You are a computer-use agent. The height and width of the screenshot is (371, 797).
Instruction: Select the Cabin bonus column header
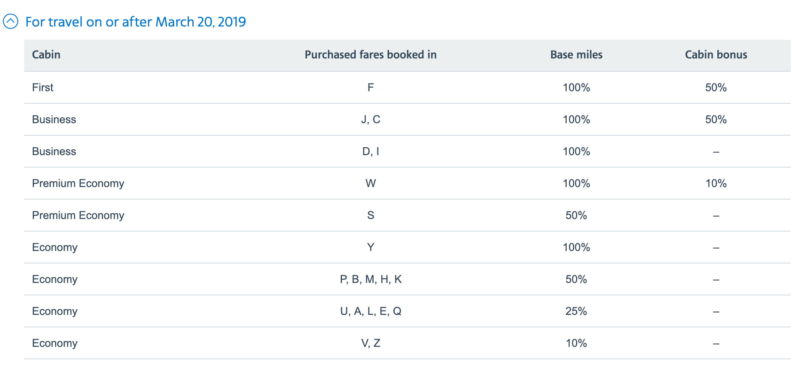716,55
